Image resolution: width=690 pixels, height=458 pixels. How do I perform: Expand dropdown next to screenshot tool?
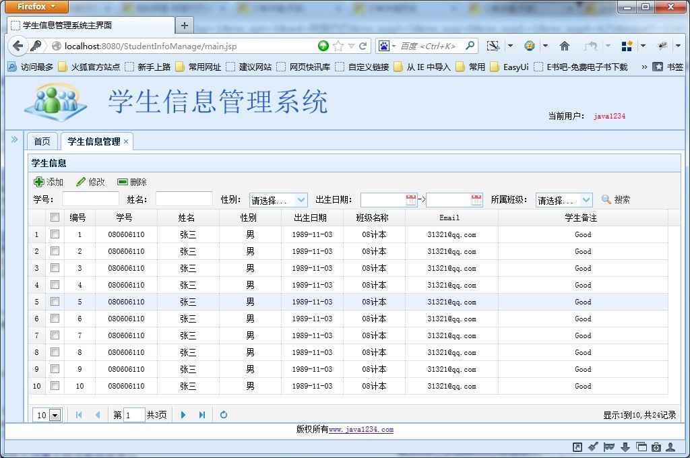click(x=511, y=46)
